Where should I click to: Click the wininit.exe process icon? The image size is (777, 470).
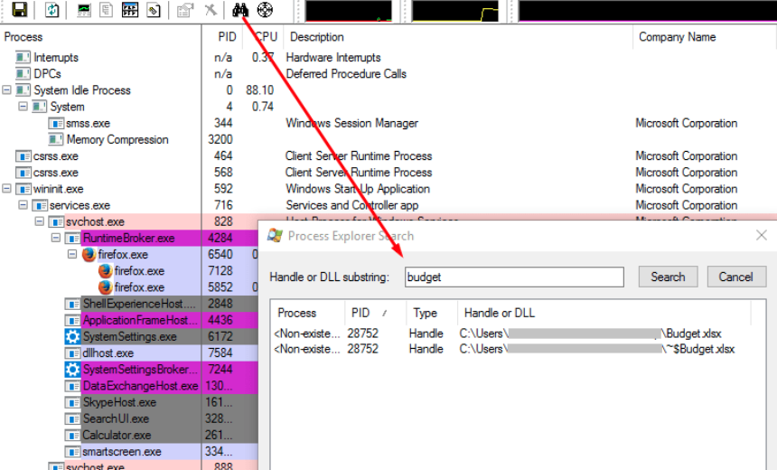pos(23,189)
